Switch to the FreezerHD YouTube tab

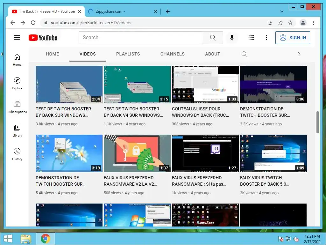46,11
